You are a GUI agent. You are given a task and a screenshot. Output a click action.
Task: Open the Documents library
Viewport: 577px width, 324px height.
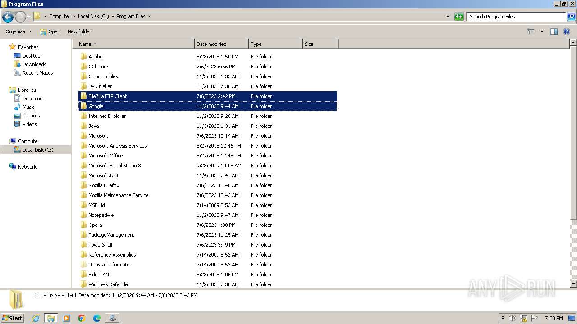[34, 99]
